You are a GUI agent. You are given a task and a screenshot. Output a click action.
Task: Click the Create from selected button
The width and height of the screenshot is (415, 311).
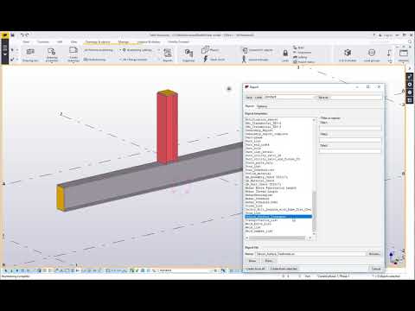click(x=284, y=269)
